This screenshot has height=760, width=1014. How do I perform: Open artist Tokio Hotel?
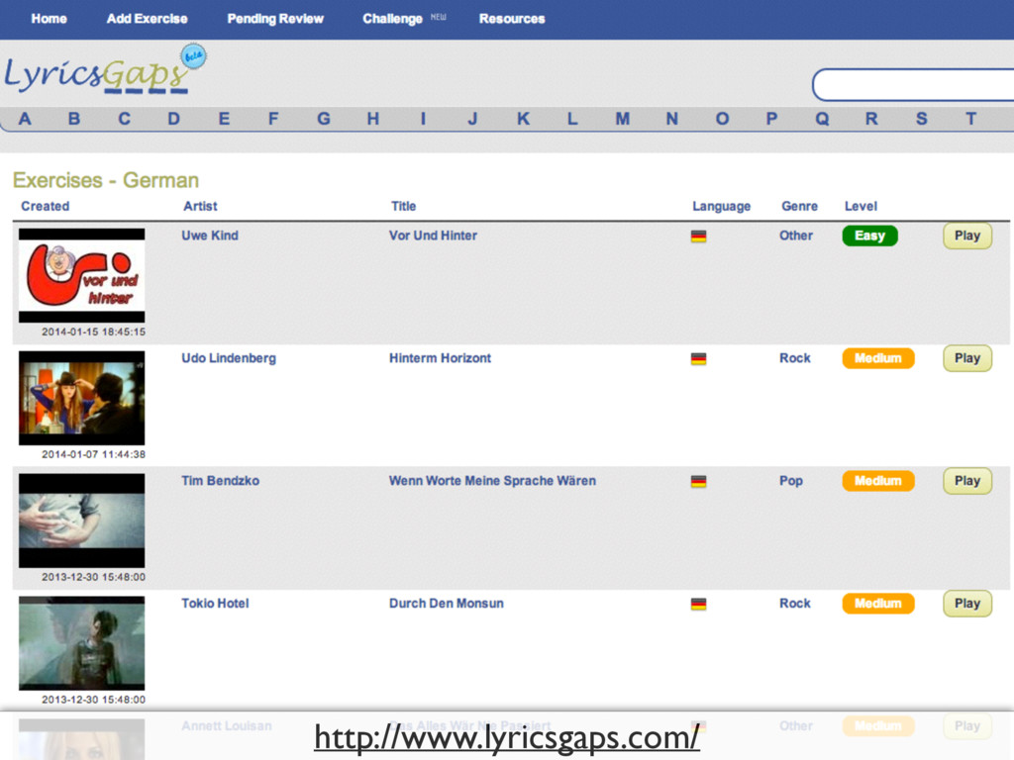pyautogui.click(x=215, y=604)
